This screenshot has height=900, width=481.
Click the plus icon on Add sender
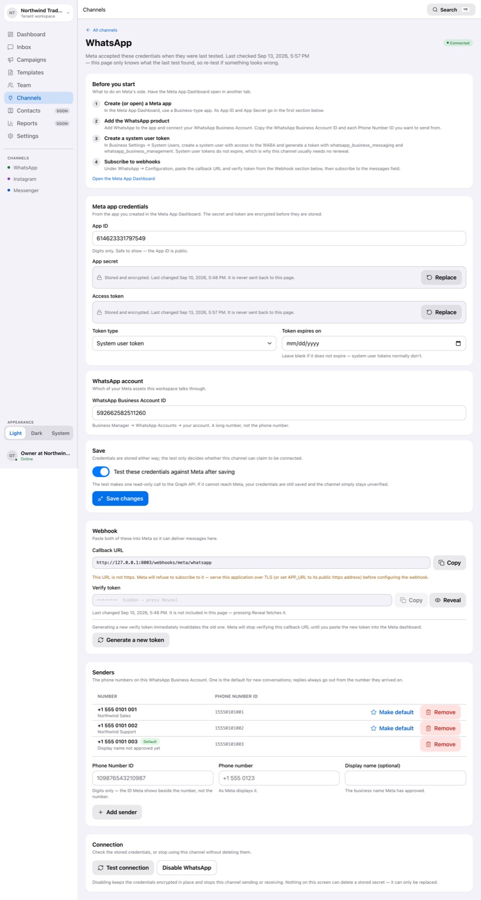coord(101,812)
